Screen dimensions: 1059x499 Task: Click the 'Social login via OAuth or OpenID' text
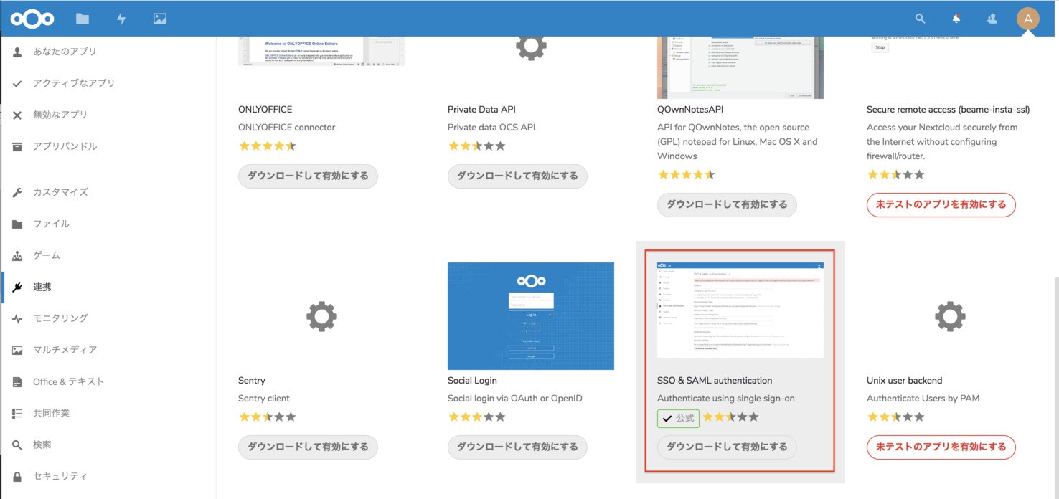click(x=515, y=399)
